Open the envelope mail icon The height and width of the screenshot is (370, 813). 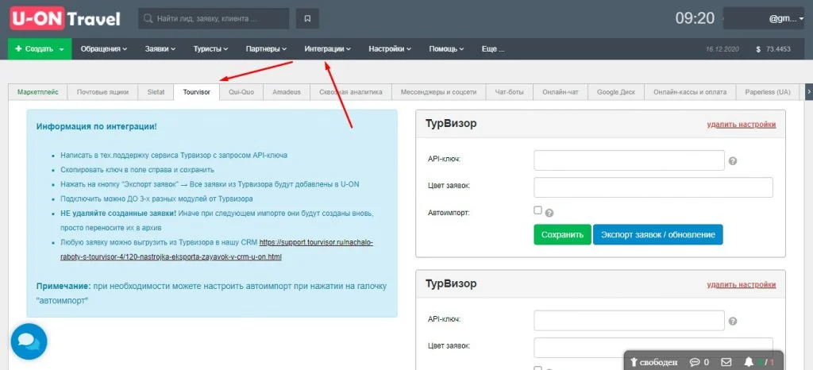[726, 362]
